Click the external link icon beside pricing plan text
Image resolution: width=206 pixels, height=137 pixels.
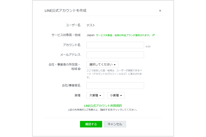[x=153, y=35]
